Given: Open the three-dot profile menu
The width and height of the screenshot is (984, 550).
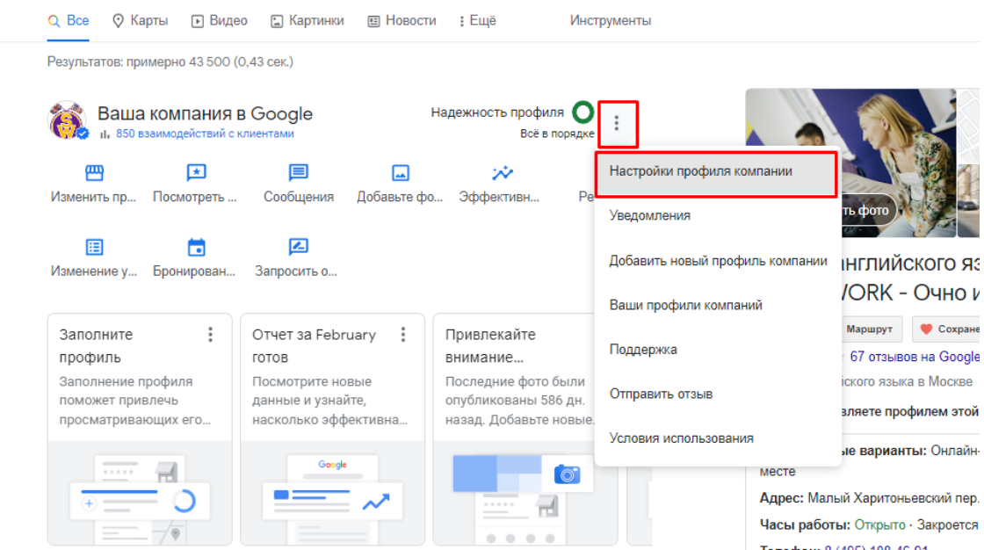Looking at the screenshot, I should (x=617, y=123).
